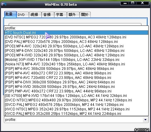Choose HTC touch Dual.ini profile
This screenshot has height=132, width=151.
pyautogui.click(x=76, y=33)
